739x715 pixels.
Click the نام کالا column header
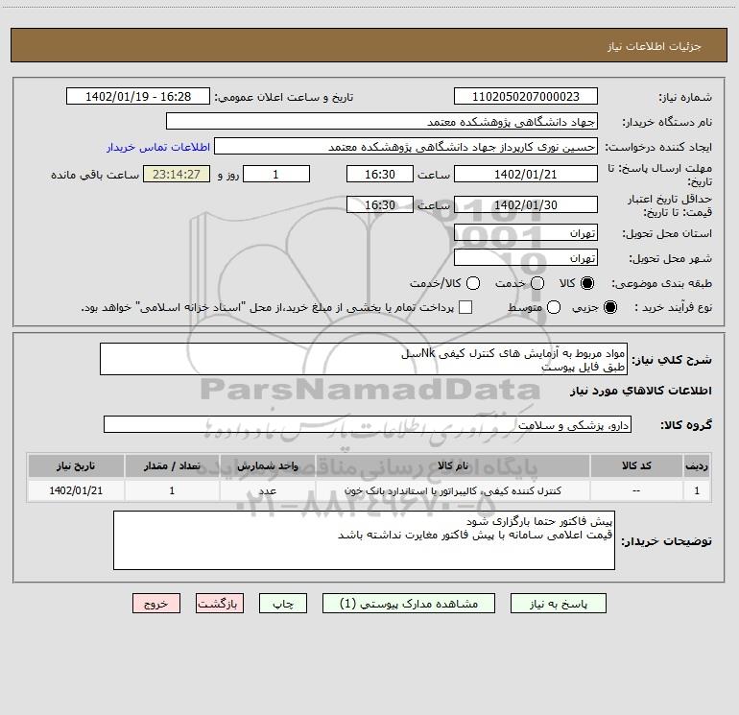tap(452, 465)
